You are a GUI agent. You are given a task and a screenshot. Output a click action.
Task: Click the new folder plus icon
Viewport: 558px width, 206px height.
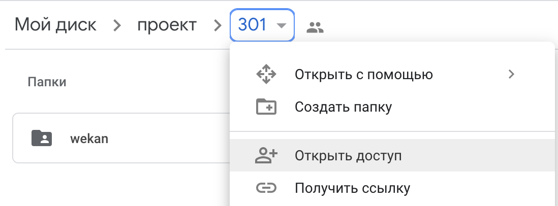pos(266,107)
